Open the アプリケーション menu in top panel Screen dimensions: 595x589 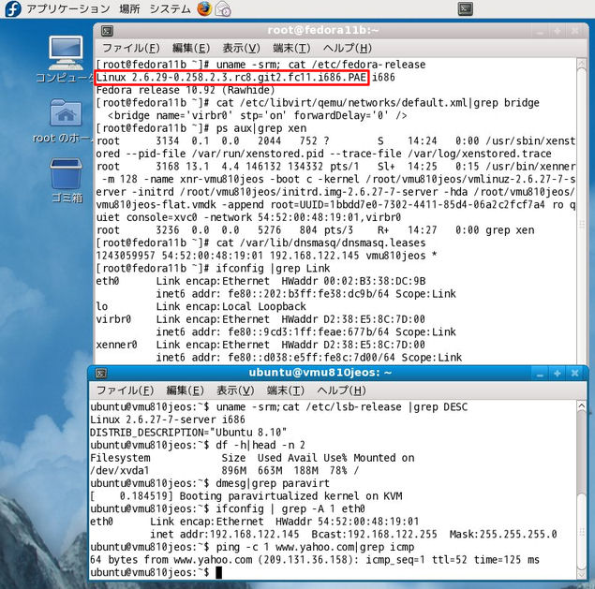point(68,8)
